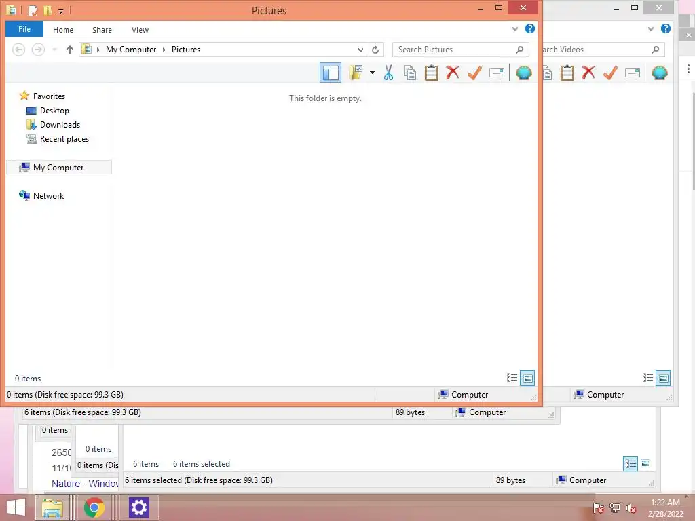The width and height of the screenshot is (695, 521).
Task: Select Desktop in the navigation pane
Action: tap(48, 111)
